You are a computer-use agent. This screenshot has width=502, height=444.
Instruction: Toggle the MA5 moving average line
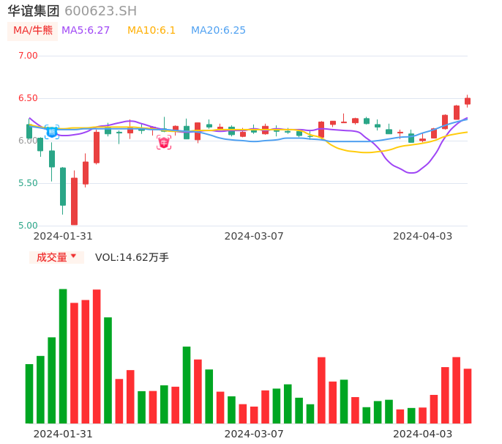coord(86,31)
